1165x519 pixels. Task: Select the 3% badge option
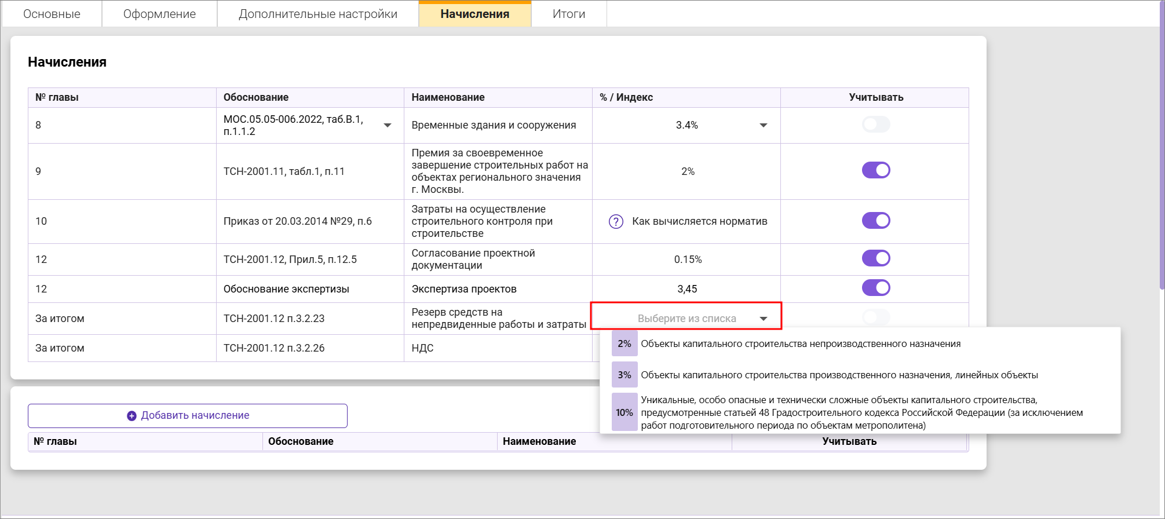(x=625, y=375)
